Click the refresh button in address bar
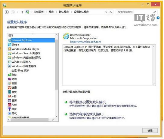The width and height of the screenshot is (164, 139). (x=110, y=12)
